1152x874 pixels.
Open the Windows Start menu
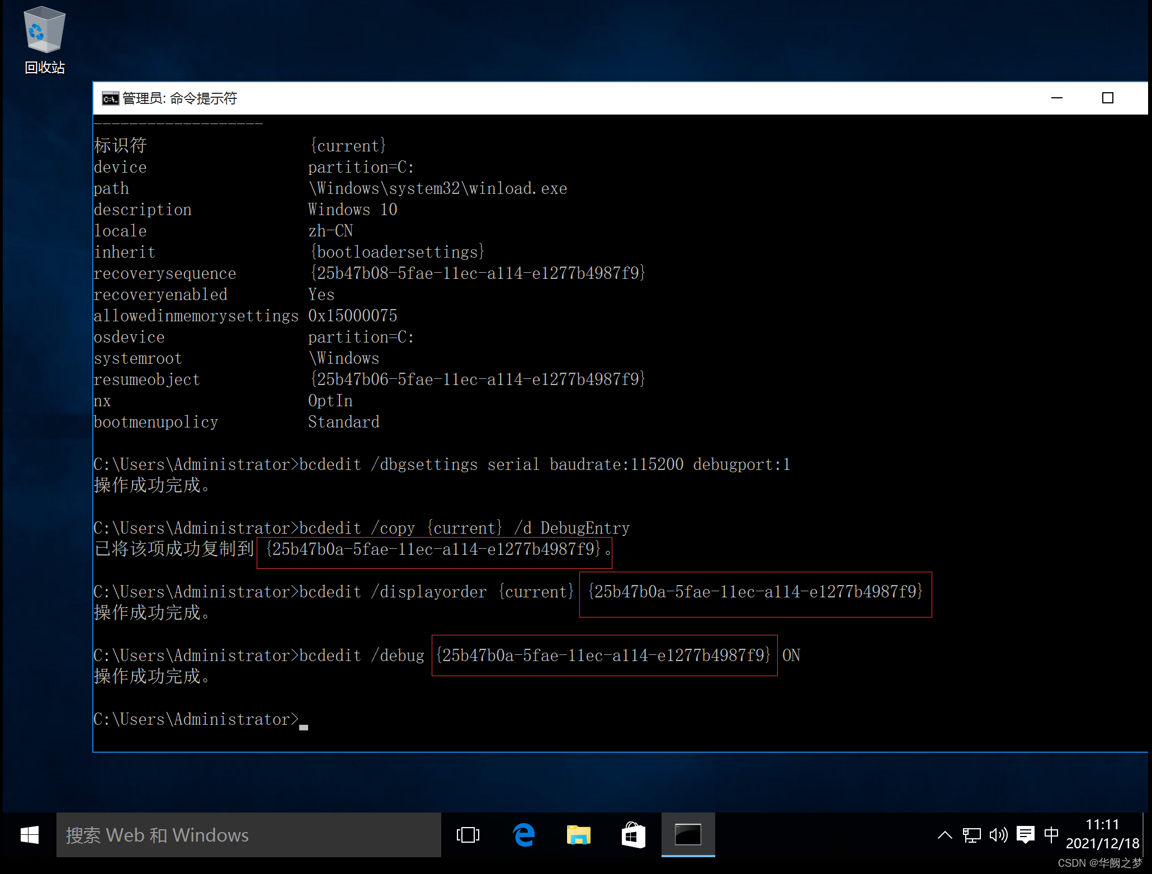point(29,835)
